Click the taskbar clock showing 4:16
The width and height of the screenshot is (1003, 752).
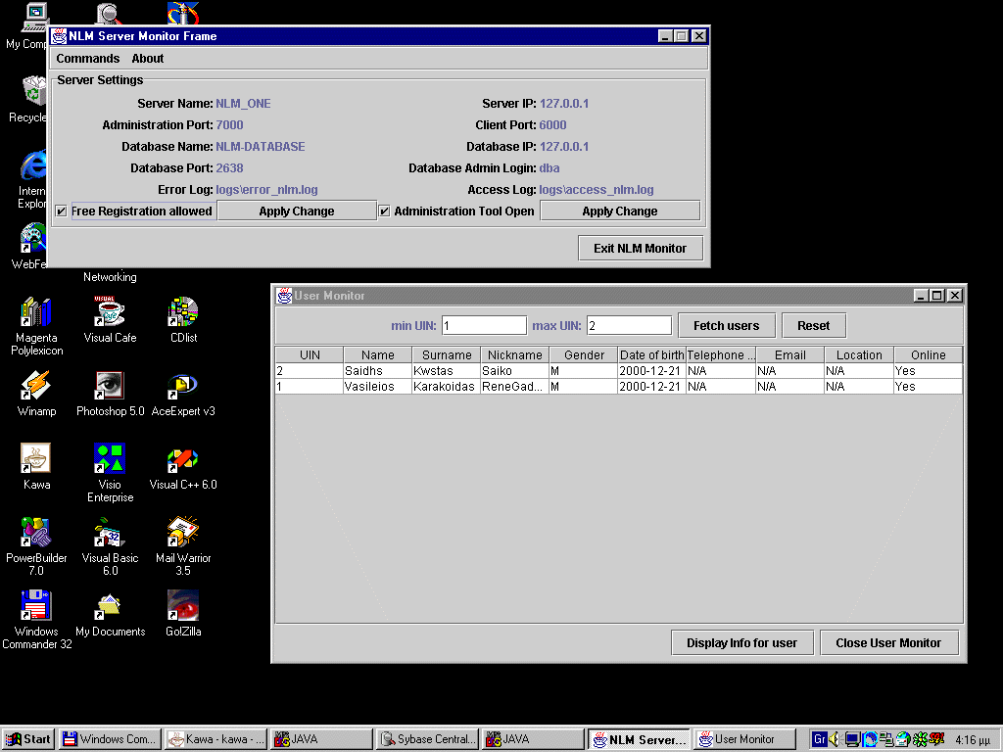(973, 740)
